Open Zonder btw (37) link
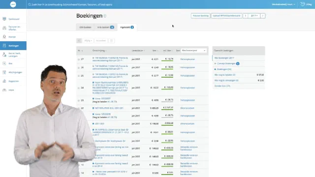Viewport: 315px width, 177px height. [x=222, y=86]
